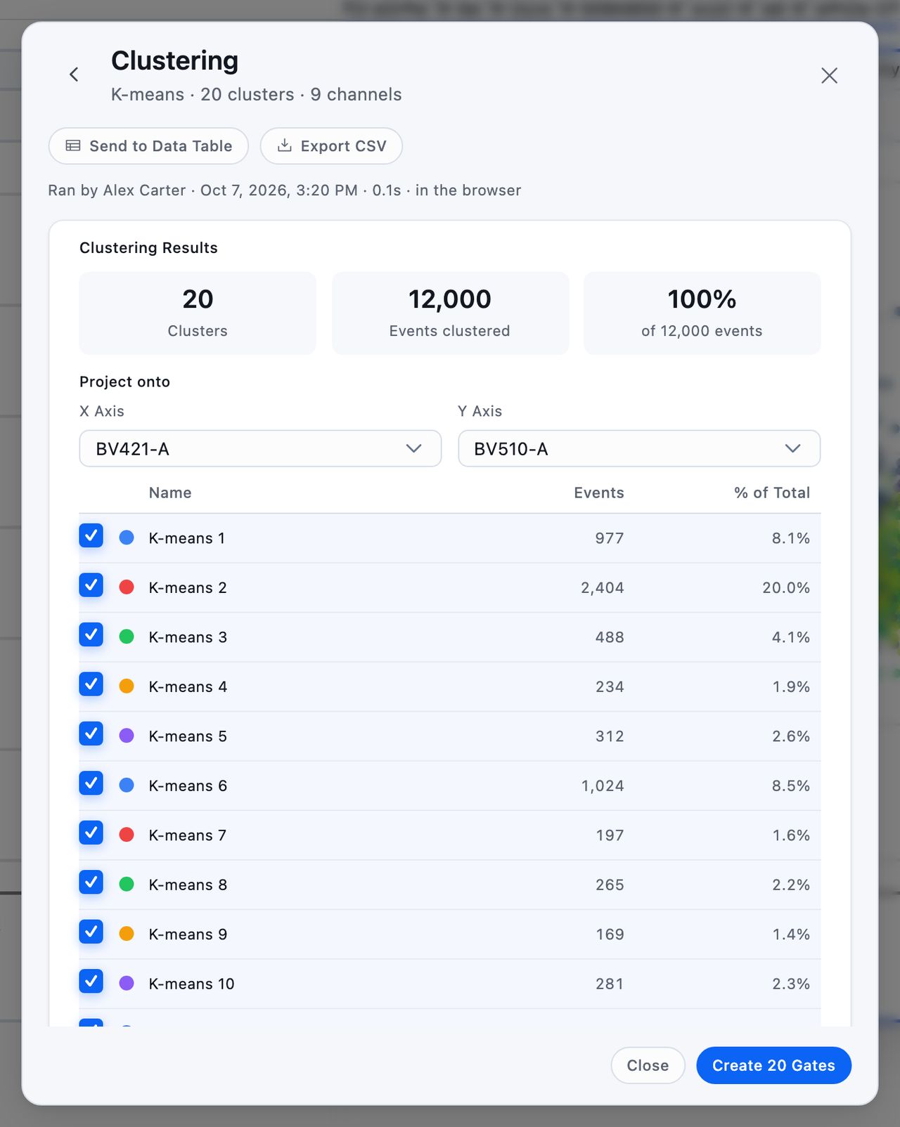
Task: Click the Close button
Action: [648, 1065]
